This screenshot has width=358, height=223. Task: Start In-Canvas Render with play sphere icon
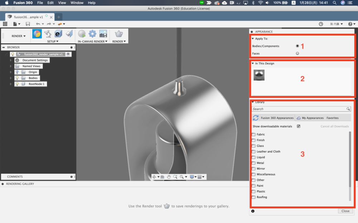(x=82, y=34)
